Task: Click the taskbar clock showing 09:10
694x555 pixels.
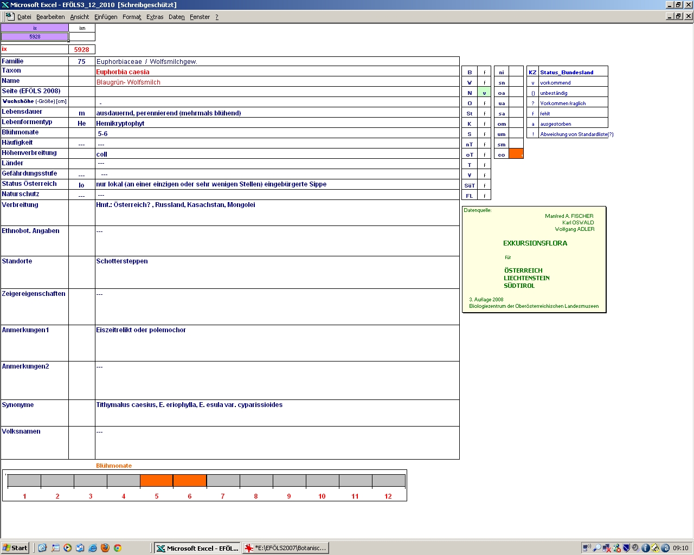Action: pos(680,548)
